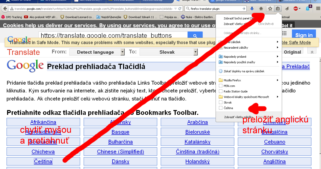The image size is (321, 169).
Task: Expand the Nezaradené záložky submenu
Action: 249,47
